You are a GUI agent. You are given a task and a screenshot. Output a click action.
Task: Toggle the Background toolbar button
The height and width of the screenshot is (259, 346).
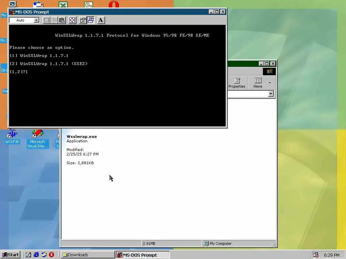[x=91, y=20]
